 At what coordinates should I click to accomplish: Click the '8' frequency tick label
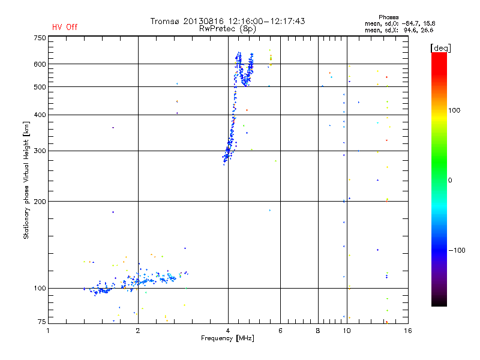tap(318, 331)
